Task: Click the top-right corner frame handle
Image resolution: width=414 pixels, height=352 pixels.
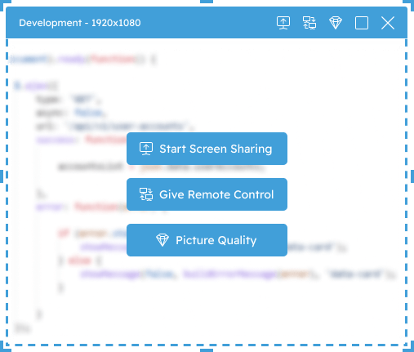Action: 409,5
